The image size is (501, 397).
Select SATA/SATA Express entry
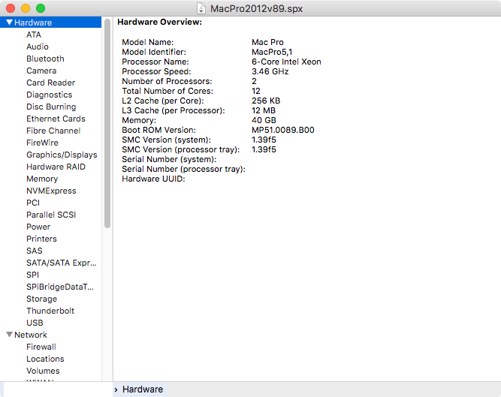[61, 263]
